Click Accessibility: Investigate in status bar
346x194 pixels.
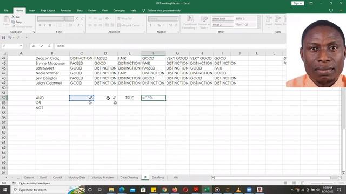point(35,183)
